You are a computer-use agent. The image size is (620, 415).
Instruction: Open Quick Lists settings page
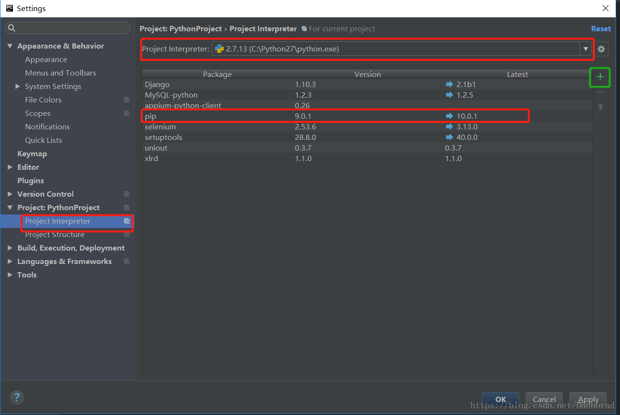pyautogui.click(x=43, y=140)
